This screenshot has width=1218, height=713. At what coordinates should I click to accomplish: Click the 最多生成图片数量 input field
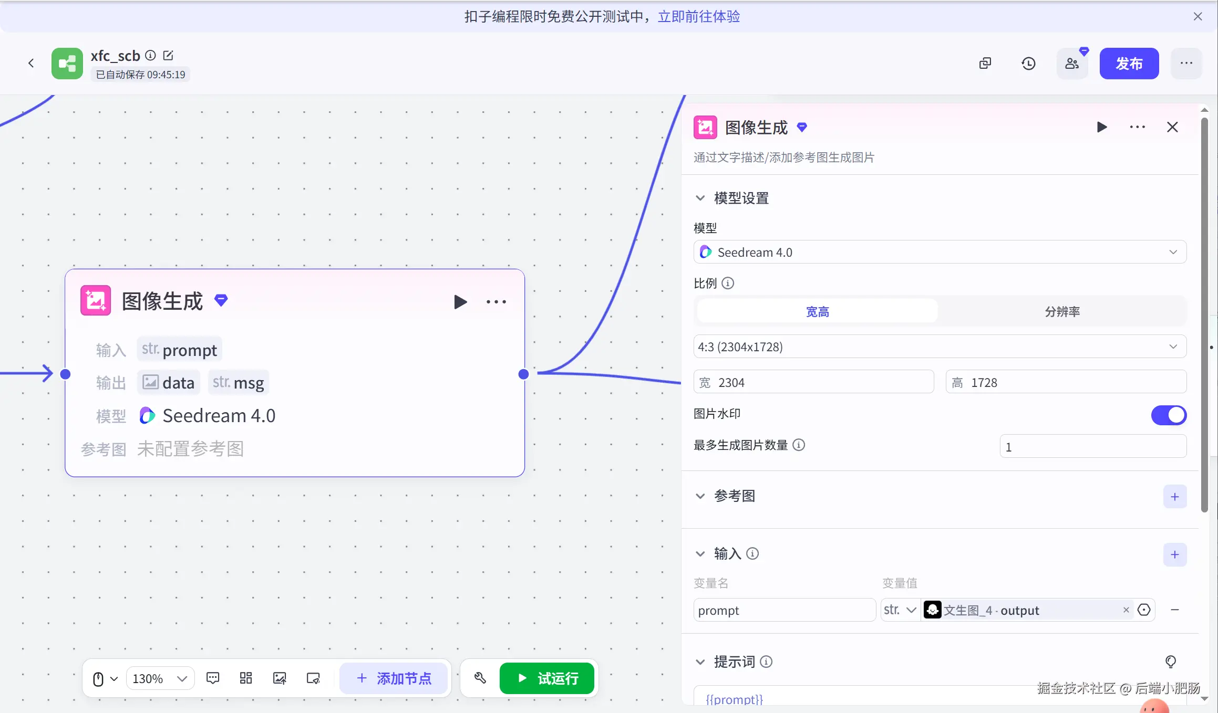click(x=1092, y=447)
